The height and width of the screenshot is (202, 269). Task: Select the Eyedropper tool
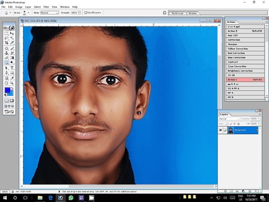coord(12,79)
